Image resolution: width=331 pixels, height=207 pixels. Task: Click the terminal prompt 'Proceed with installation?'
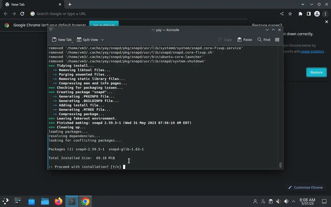pos(85,167)
